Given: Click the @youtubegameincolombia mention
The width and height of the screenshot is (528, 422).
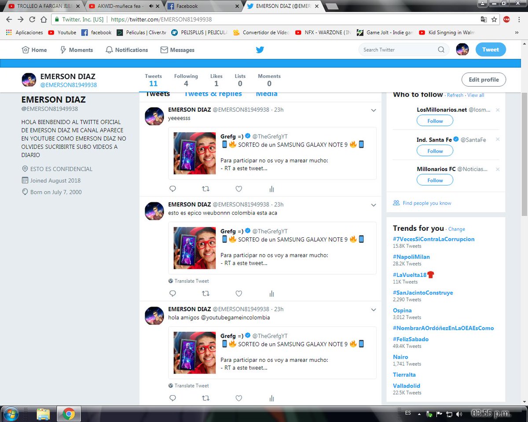Looking at the screenshot, I should [x=235, y=317].
